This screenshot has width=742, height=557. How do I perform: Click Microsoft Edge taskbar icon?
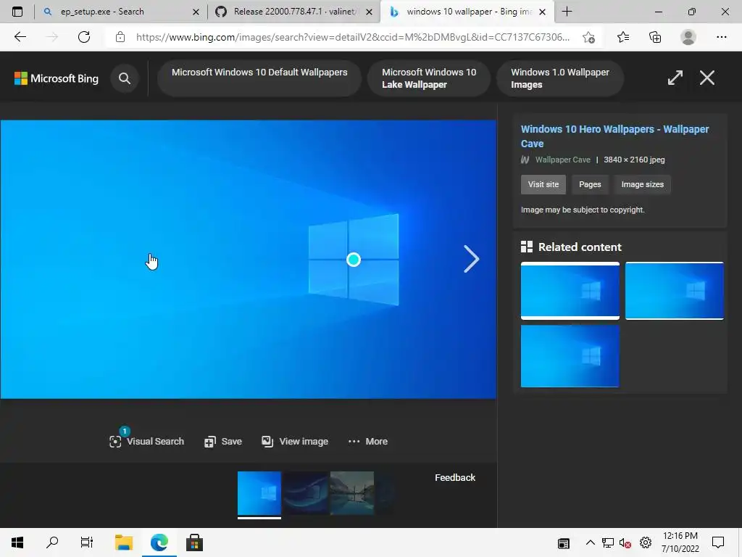click(159, 542)
